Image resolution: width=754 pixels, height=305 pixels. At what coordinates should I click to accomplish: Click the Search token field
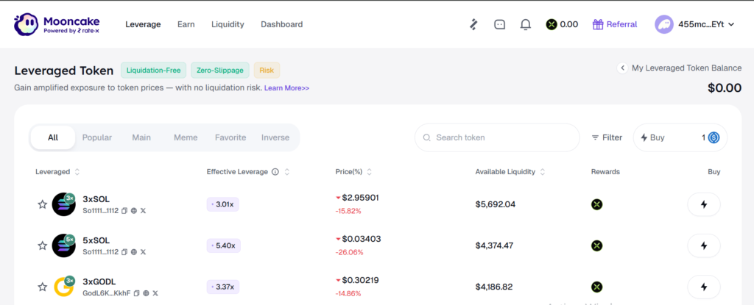[x=497, y=138]
